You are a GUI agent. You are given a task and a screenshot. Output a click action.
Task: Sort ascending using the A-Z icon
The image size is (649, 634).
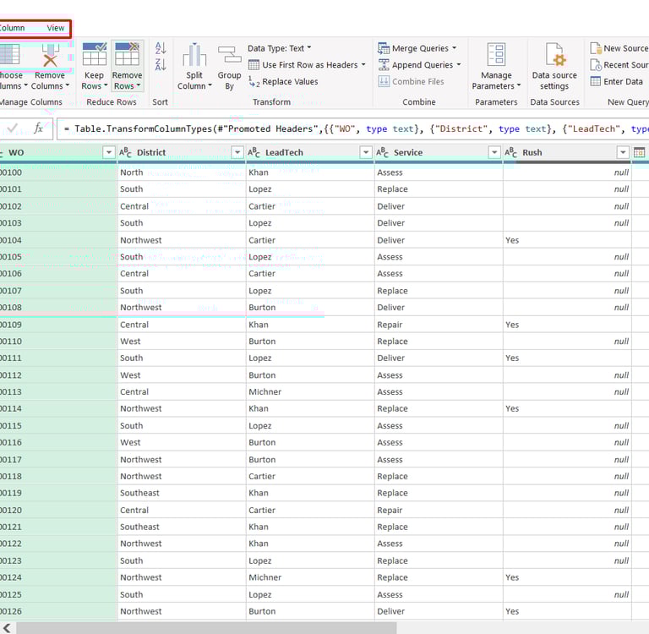(161, 48)
